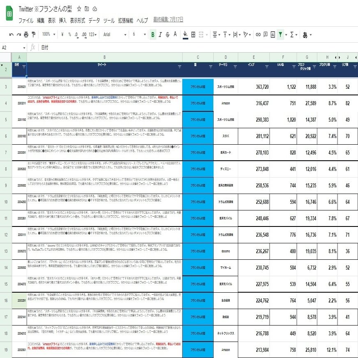Increase decimal places
The image size is (358, 358).
point(84,35)
